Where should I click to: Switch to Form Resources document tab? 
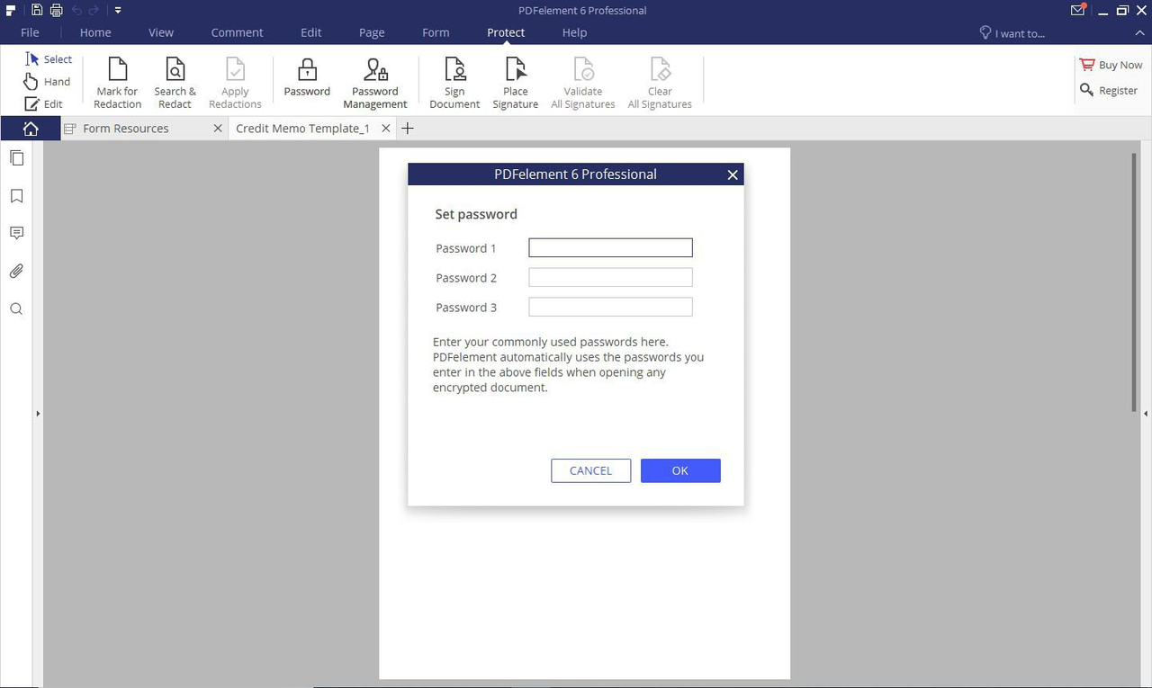(x=126, y=129)
